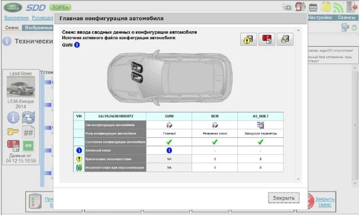This screenshot has height=215, width=359.
Task: Click the blue info icon in vehicle panel
Action: pyautogui.click(x=13, y=117)
